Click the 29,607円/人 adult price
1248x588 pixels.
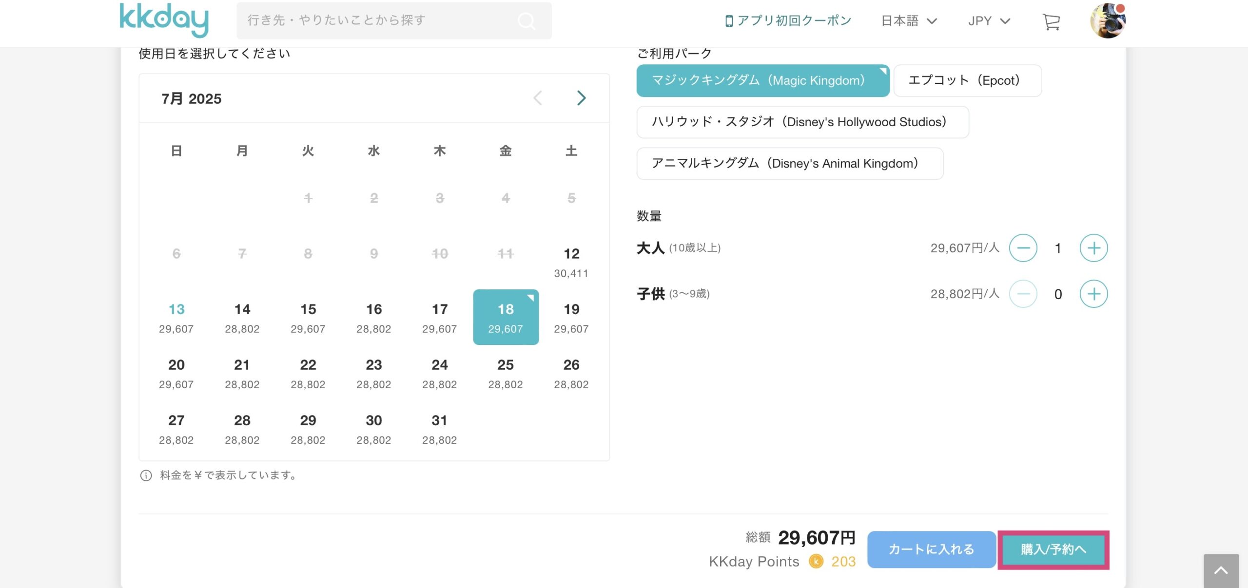(x=965, y=248)
